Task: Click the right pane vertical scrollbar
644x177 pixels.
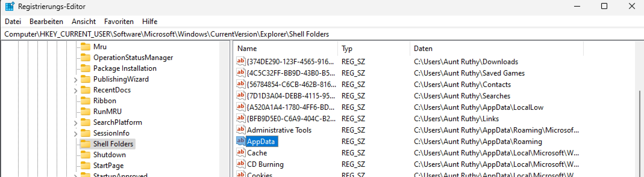Action: [x=640, y=132]
